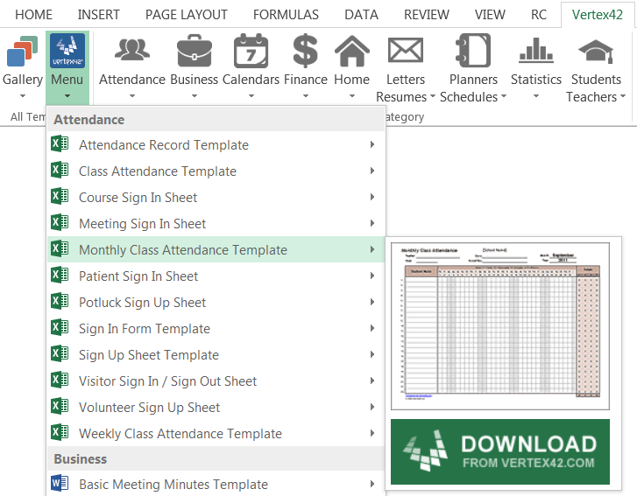Click the Attendance section header in menu
This screenshot has height=496, width=637.
(216, 119)
